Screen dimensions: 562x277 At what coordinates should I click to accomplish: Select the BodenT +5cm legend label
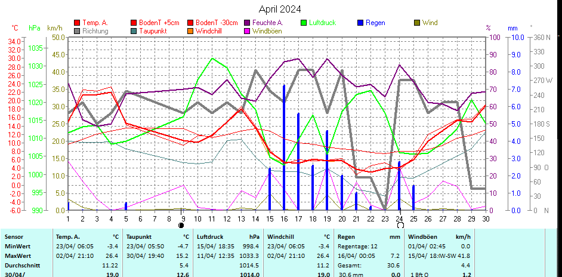tap(159, 23)
